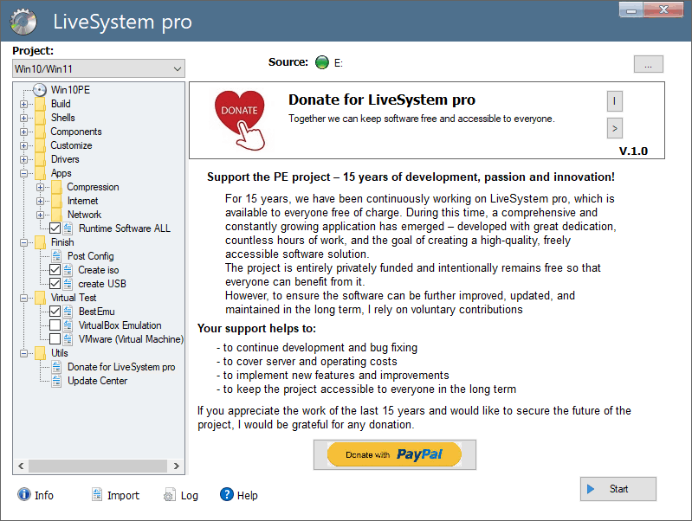Uncheck the Create iso checkbox
Image resolution: width=692 pixels, height=521 pixels.
[55, 270]
